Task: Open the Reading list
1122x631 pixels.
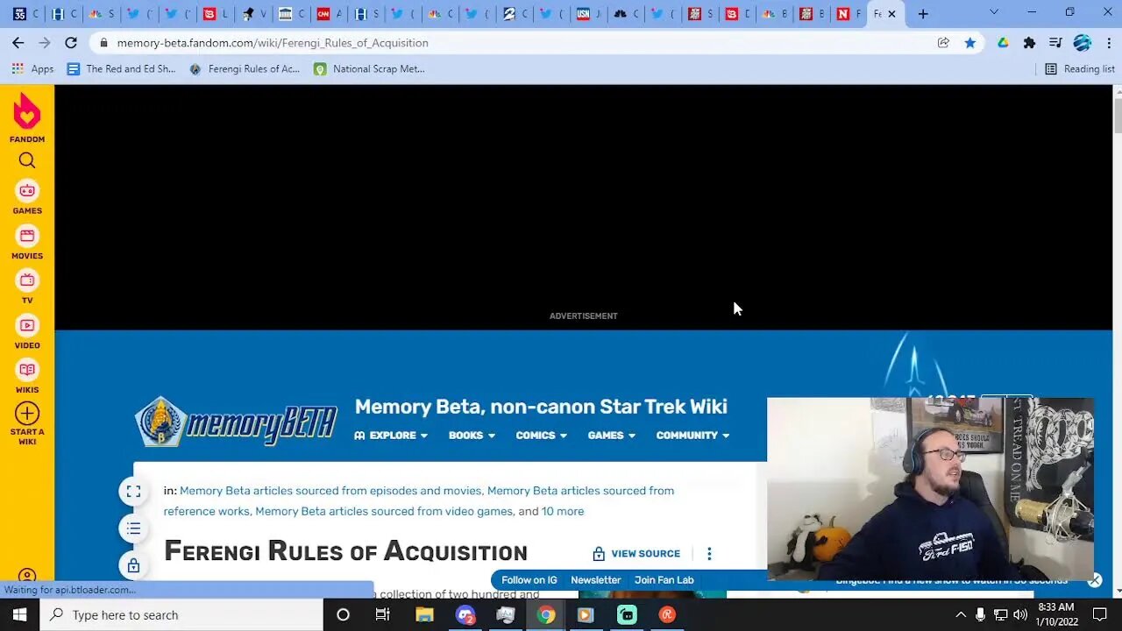Action: [1080, 68]
